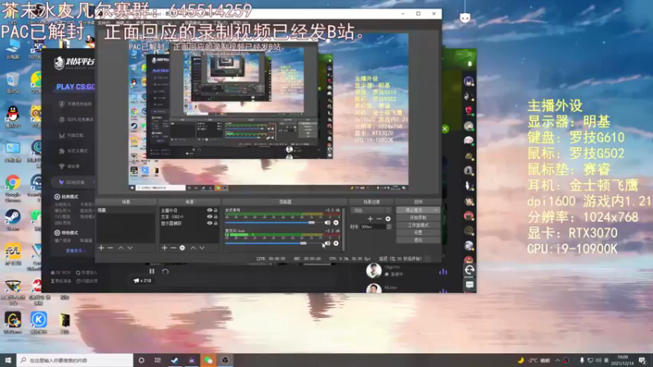Open 对战匹配 in 5E platform sidebar
Screen dimensions: 653x367
[x=75, y=135]
